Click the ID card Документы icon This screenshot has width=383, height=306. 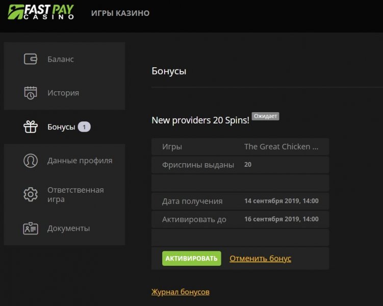[31, 228]
